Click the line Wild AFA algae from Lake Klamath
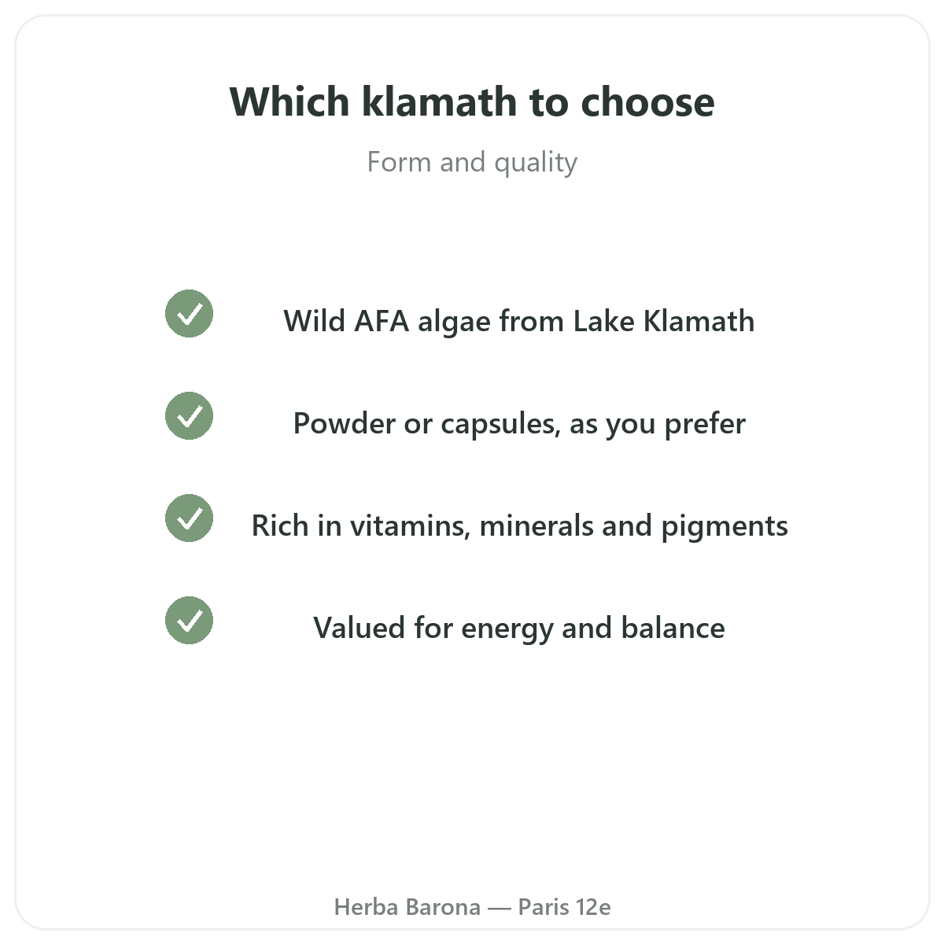Image resolution: width=944 pixels, height=944 pixels. 519,321
